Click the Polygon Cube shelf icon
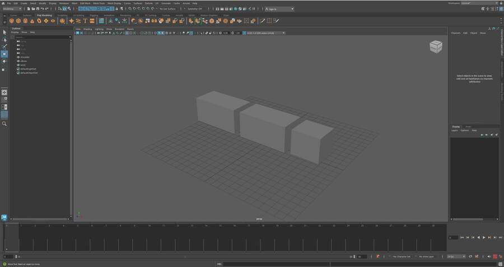504x267 pixels. pyautogui.click(x=18, y=21)
